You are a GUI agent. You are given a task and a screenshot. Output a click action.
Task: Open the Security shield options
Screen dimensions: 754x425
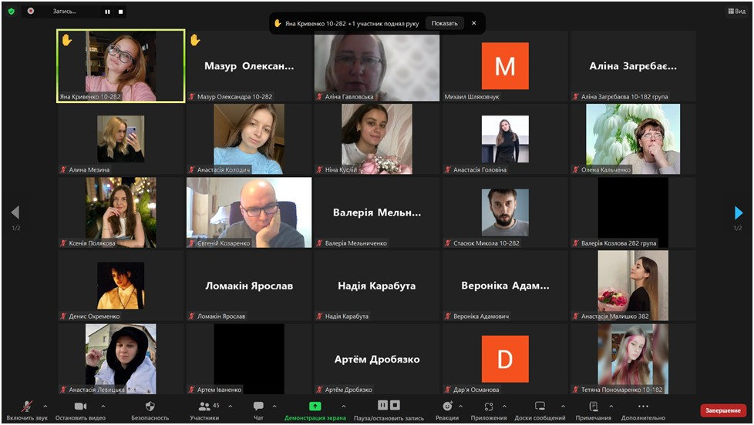150,407
